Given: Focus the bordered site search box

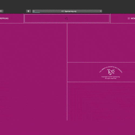Looking at the screenshot, I should pyautogui.click(x=67, y=18).
